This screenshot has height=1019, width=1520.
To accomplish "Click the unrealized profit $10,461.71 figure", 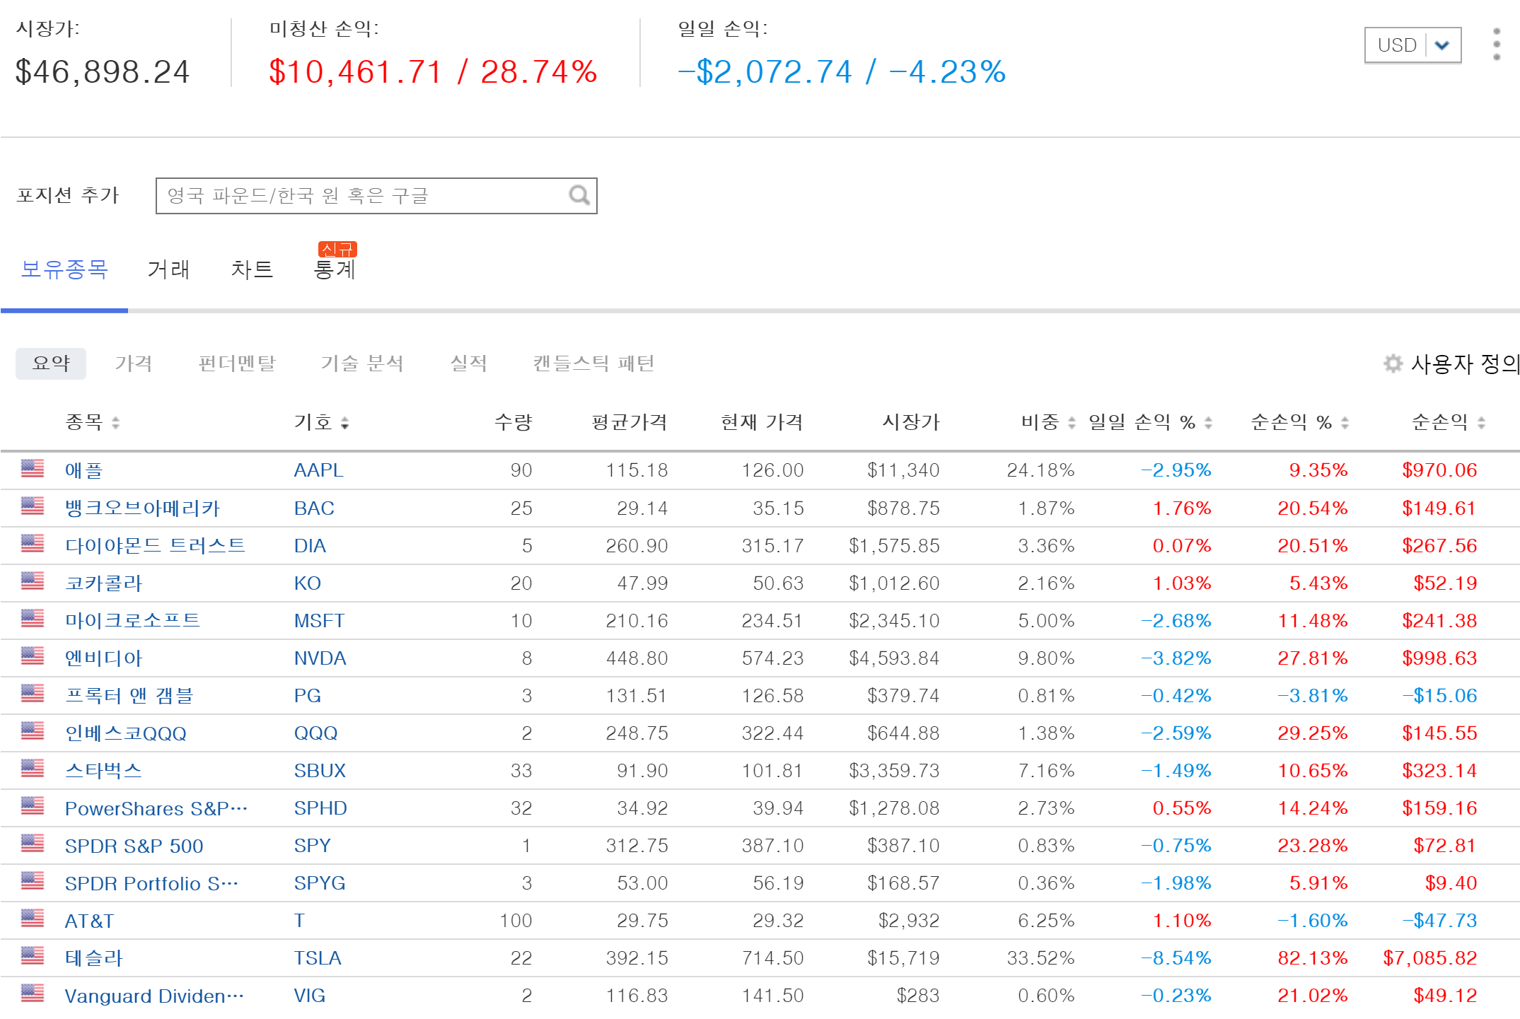I will click(x=356, y=72).
